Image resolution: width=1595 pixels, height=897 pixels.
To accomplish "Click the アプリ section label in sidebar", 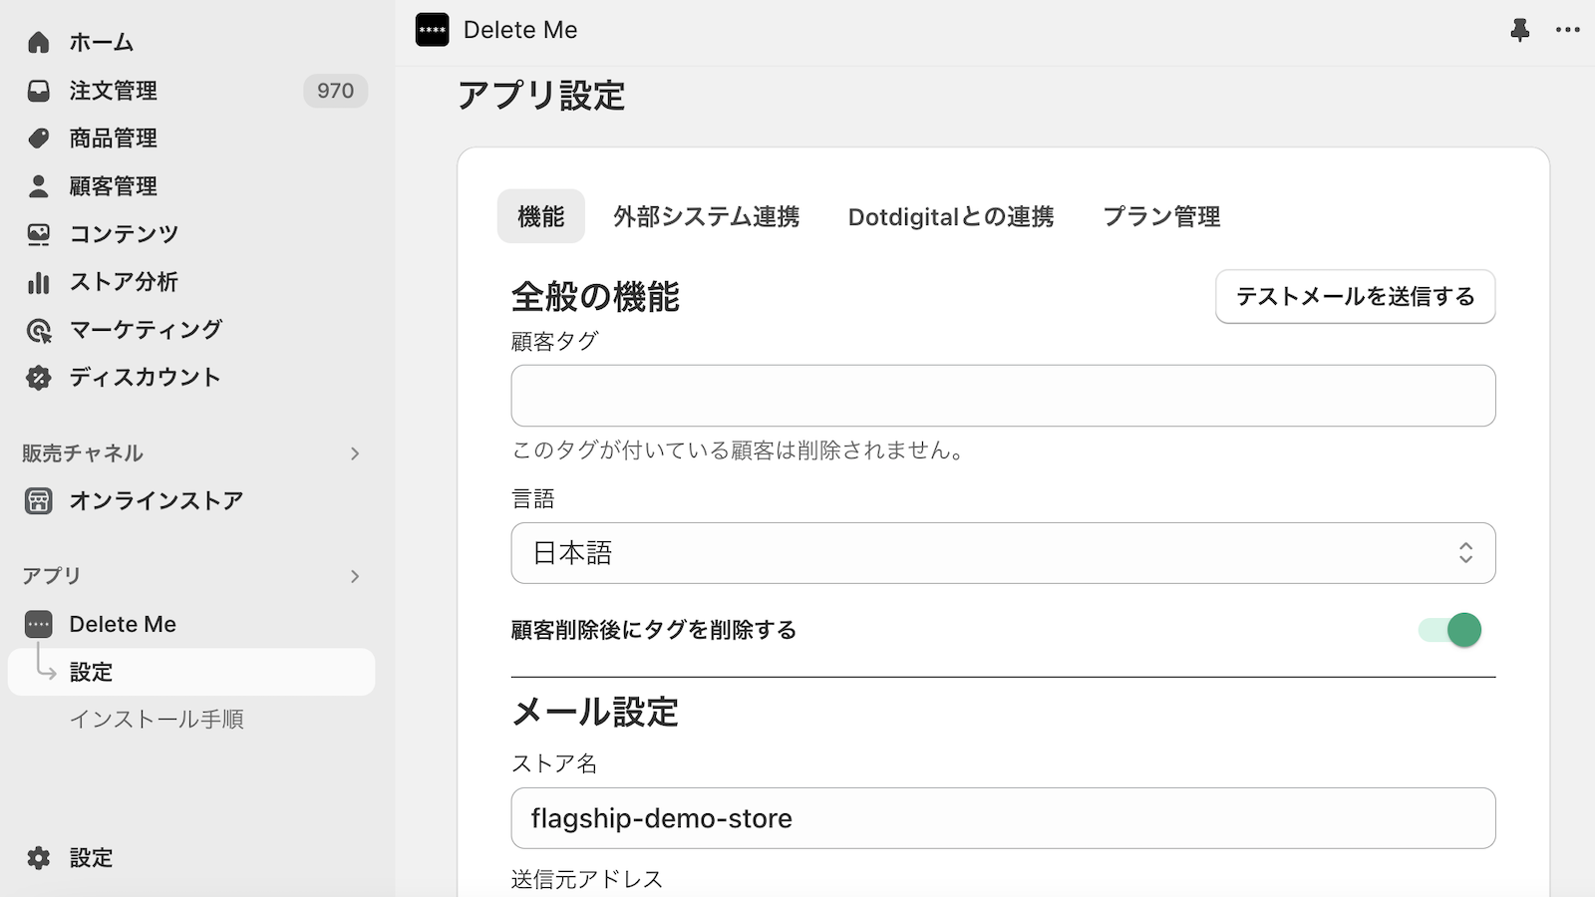I will pyautogui.click(x=52, y=576).
